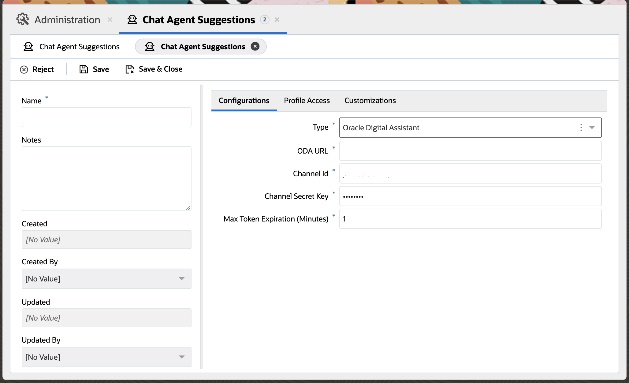Open the Customizations tab
This screenshot has width=629, height=383.
coord(370,101)
